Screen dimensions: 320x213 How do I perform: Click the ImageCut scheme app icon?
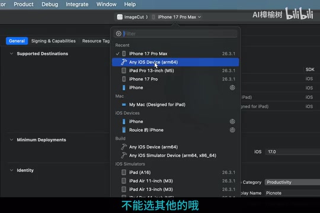[120, 17]
